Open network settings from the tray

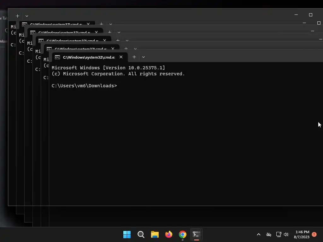tap(279, 234)
